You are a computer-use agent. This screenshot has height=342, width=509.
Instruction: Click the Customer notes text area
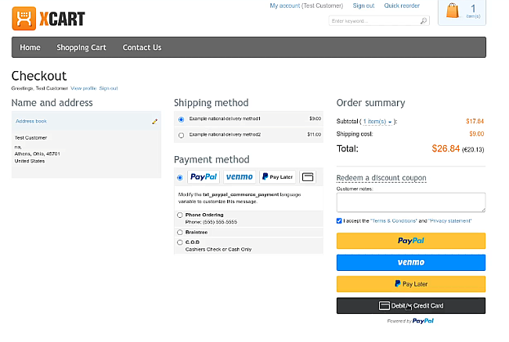click(x=411, y=202)
